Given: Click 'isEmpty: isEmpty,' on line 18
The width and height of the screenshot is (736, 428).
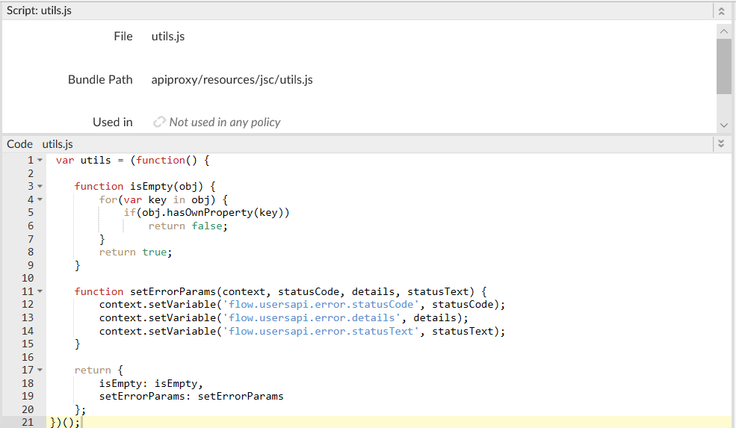Looking at the screenshot, I should pyautogui.click(x=151, y=383).
